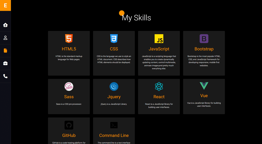Click the CSS card title

coord(114,49)
